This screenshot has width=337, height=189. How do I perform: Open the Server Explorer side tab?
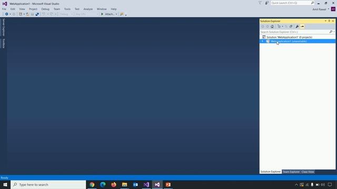point(3,27)
